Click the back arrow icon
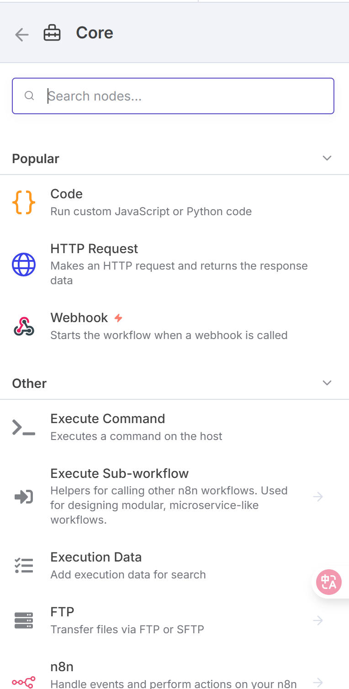 pos(21,34)
